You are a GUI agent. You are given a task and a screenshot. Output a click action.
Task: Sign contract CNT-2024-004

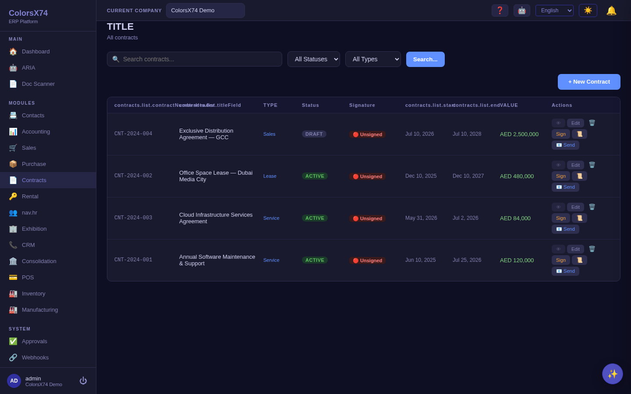point(561,134)
